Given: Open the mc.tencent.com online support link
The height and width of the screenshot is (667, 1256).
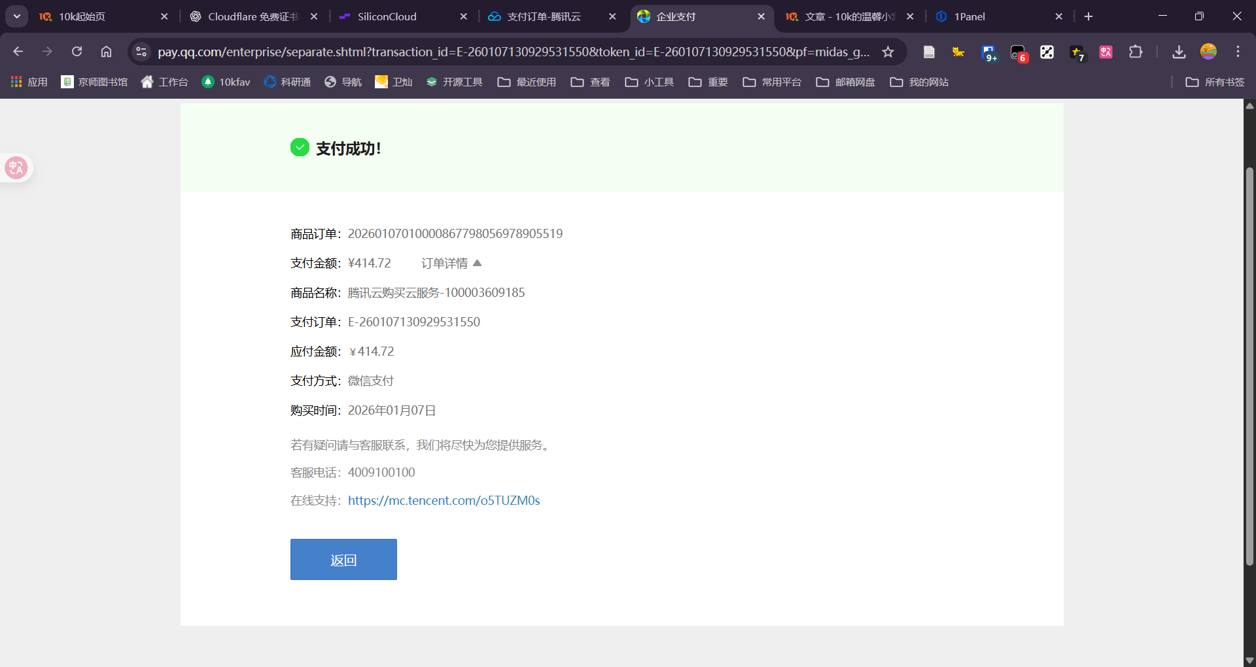Looking at the screenshot, I should [444, 500].
